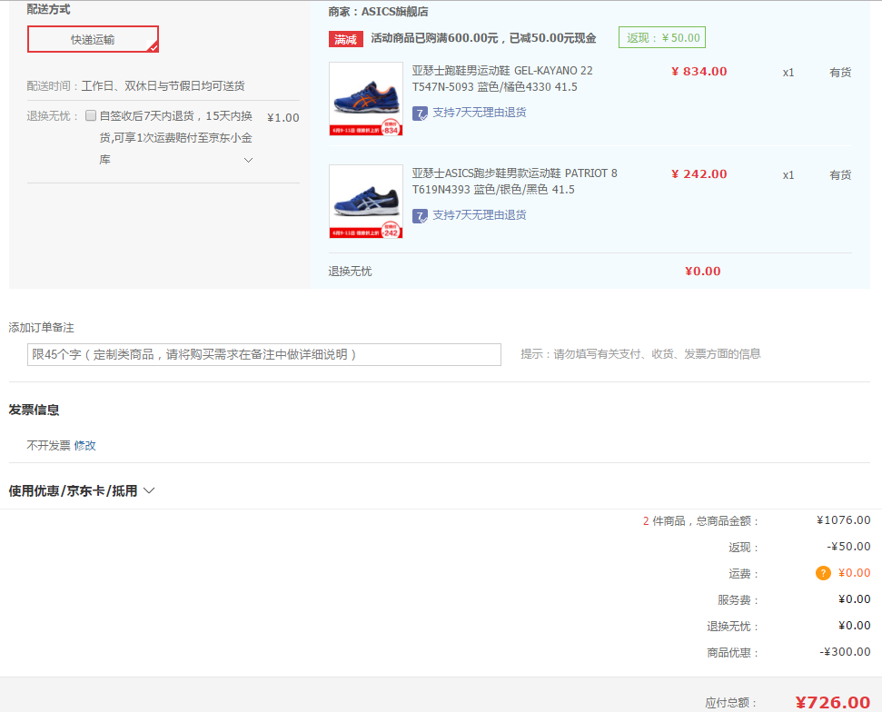Click 支持7天无理由退货 link under PATRIOT 8
The height and width of the screenshot is (712, 882).
tap(480, 215)
